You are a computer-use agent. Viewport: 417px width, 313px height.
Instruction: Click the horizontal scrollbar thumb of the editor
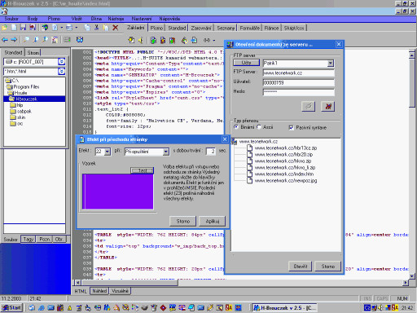[129, 283]
